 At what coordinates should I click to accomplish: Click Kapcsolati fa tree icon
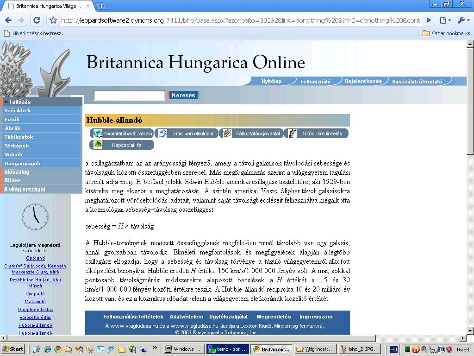[98, 145]
